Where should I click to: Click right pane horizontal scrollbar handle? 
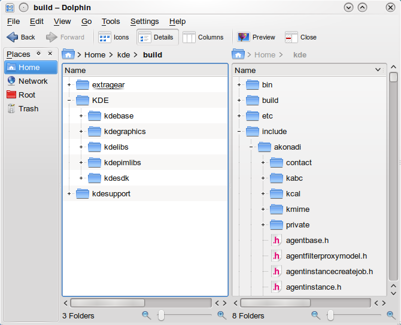point(275,303)
